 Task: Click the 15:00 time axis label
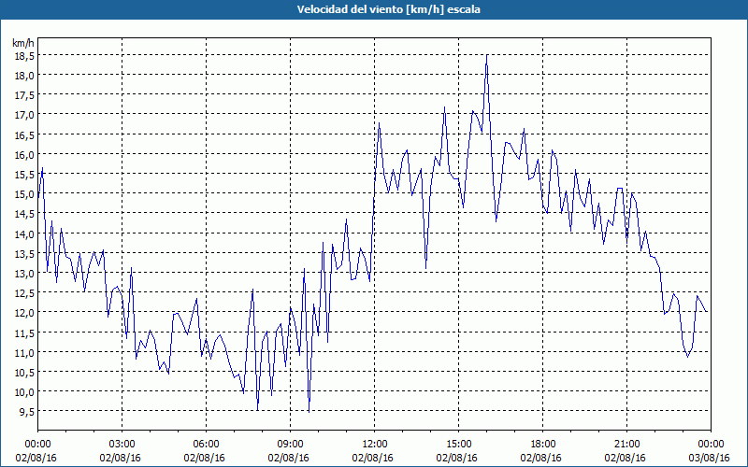pos(458,445)
